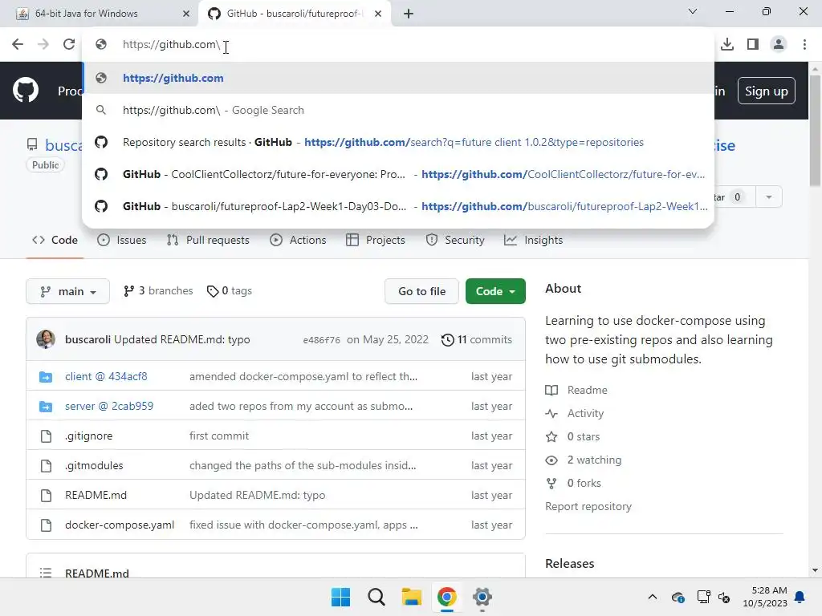View the 0 tags link
The image size is (822, 616).
tap(229, 290)
